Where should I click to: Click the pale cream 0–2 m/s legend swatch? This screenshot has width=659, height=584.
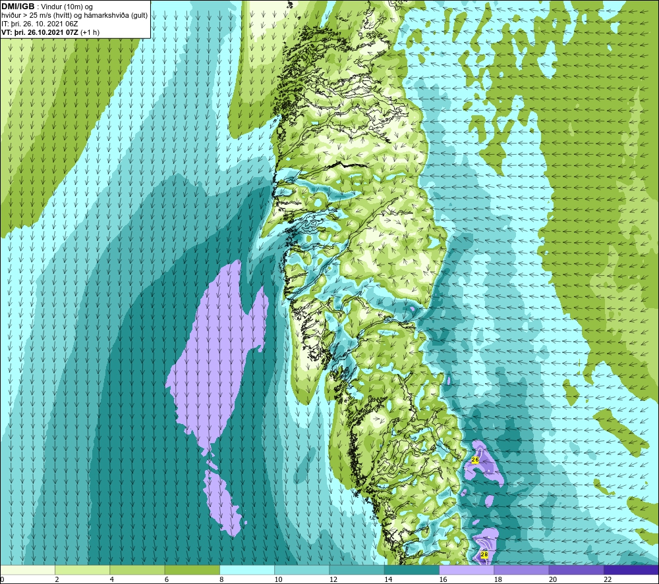[x=28, y=570]
